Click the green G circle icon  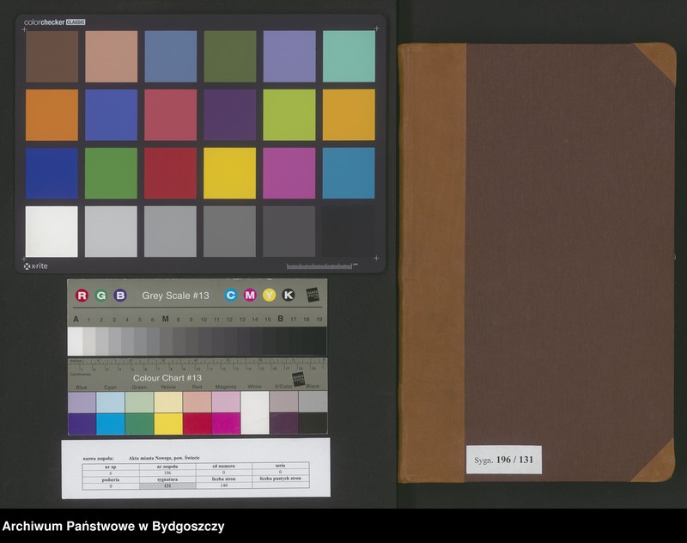(x=101, y=296)
